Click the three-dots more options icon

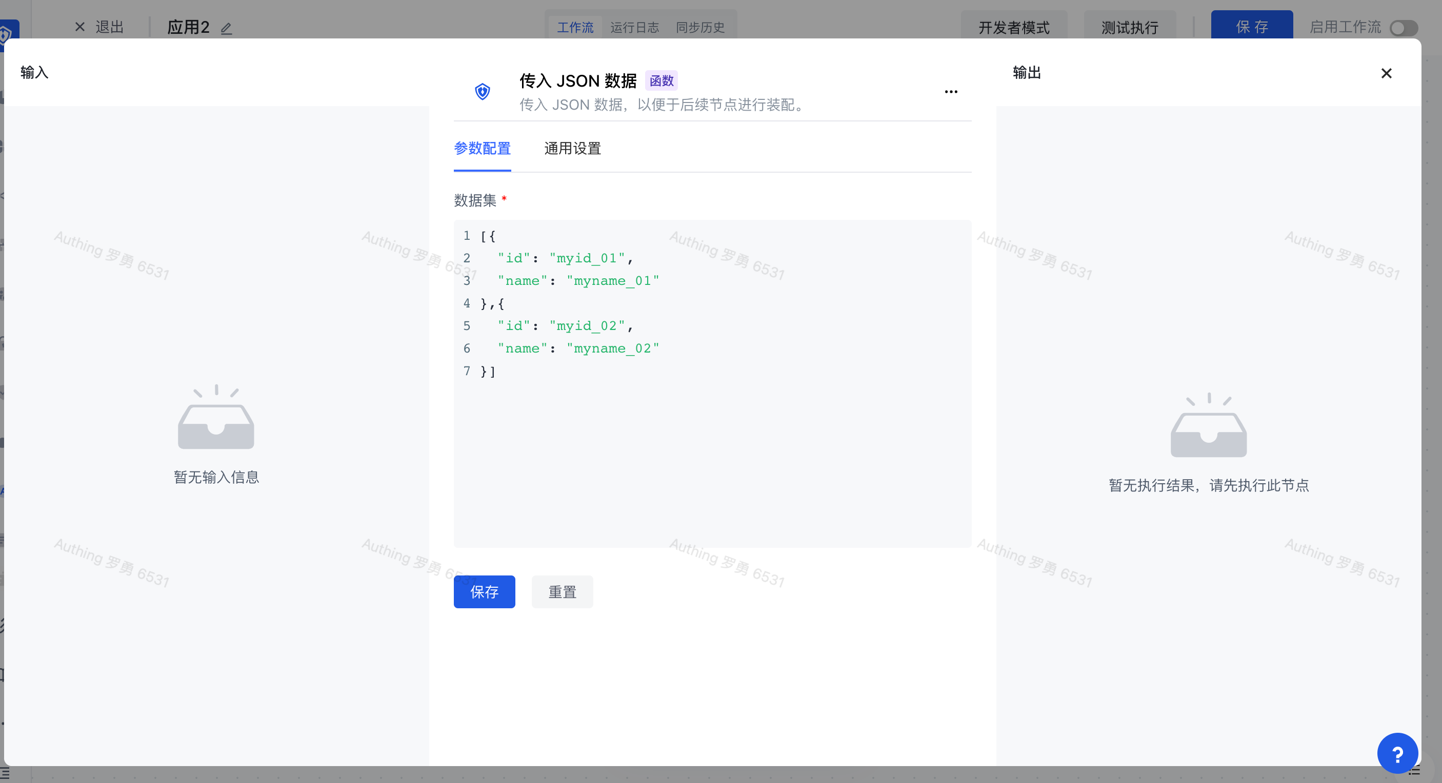[x=951, y=92]
